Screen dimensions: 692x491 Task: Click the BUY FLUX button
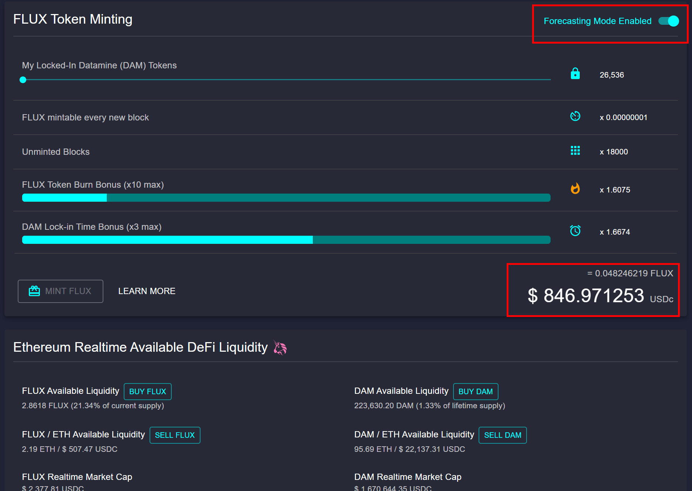(x=148, y=392)
